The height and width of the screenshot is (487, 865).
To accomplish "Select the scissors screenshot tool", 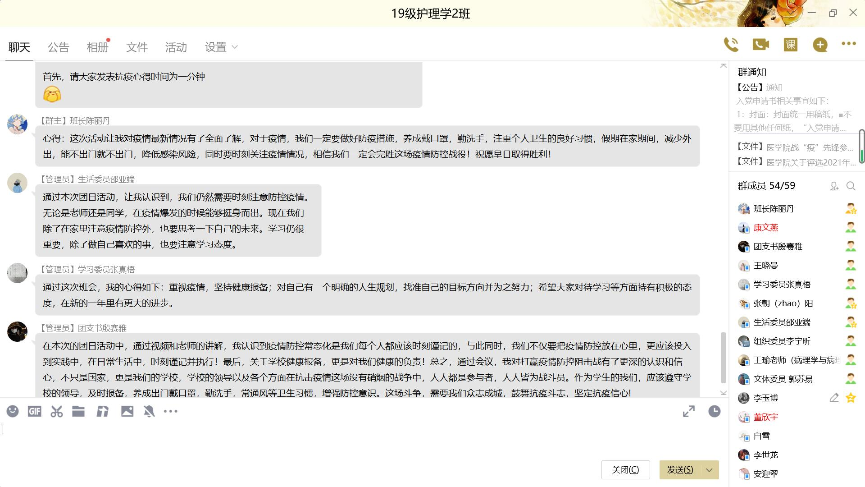I will (57, 411).
